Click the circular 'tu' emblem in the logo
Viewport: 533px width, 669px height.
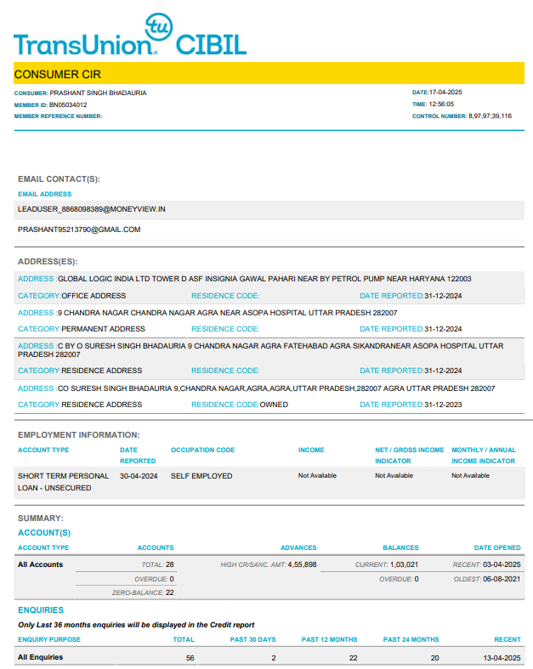[x=158, y=28]
